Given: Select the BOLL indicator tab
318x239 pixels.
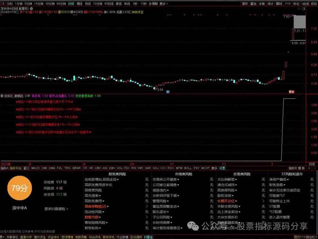Looking at the screenshot, I should point(188,168).
